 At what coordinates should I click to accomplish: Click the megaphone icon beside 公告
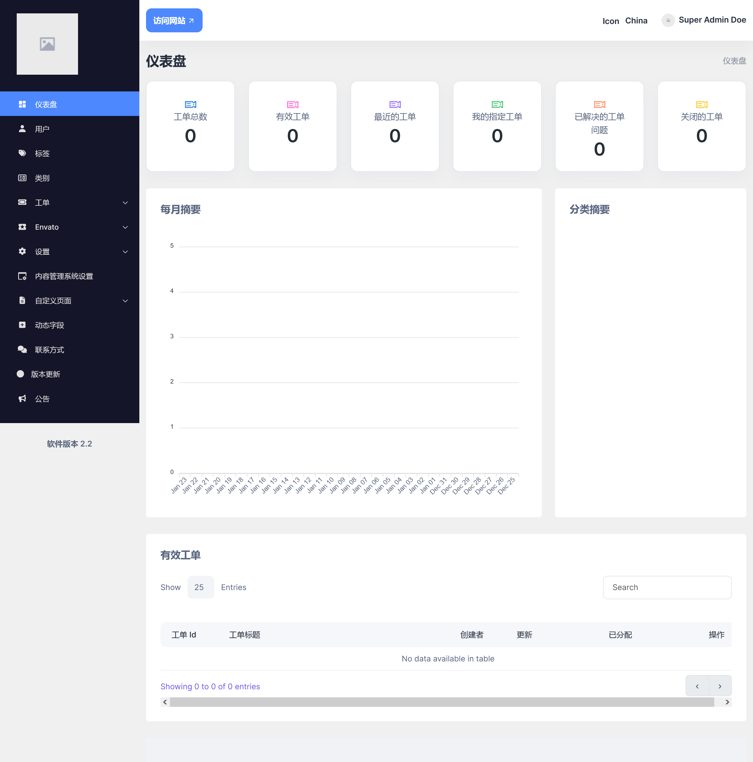[22, 398]
